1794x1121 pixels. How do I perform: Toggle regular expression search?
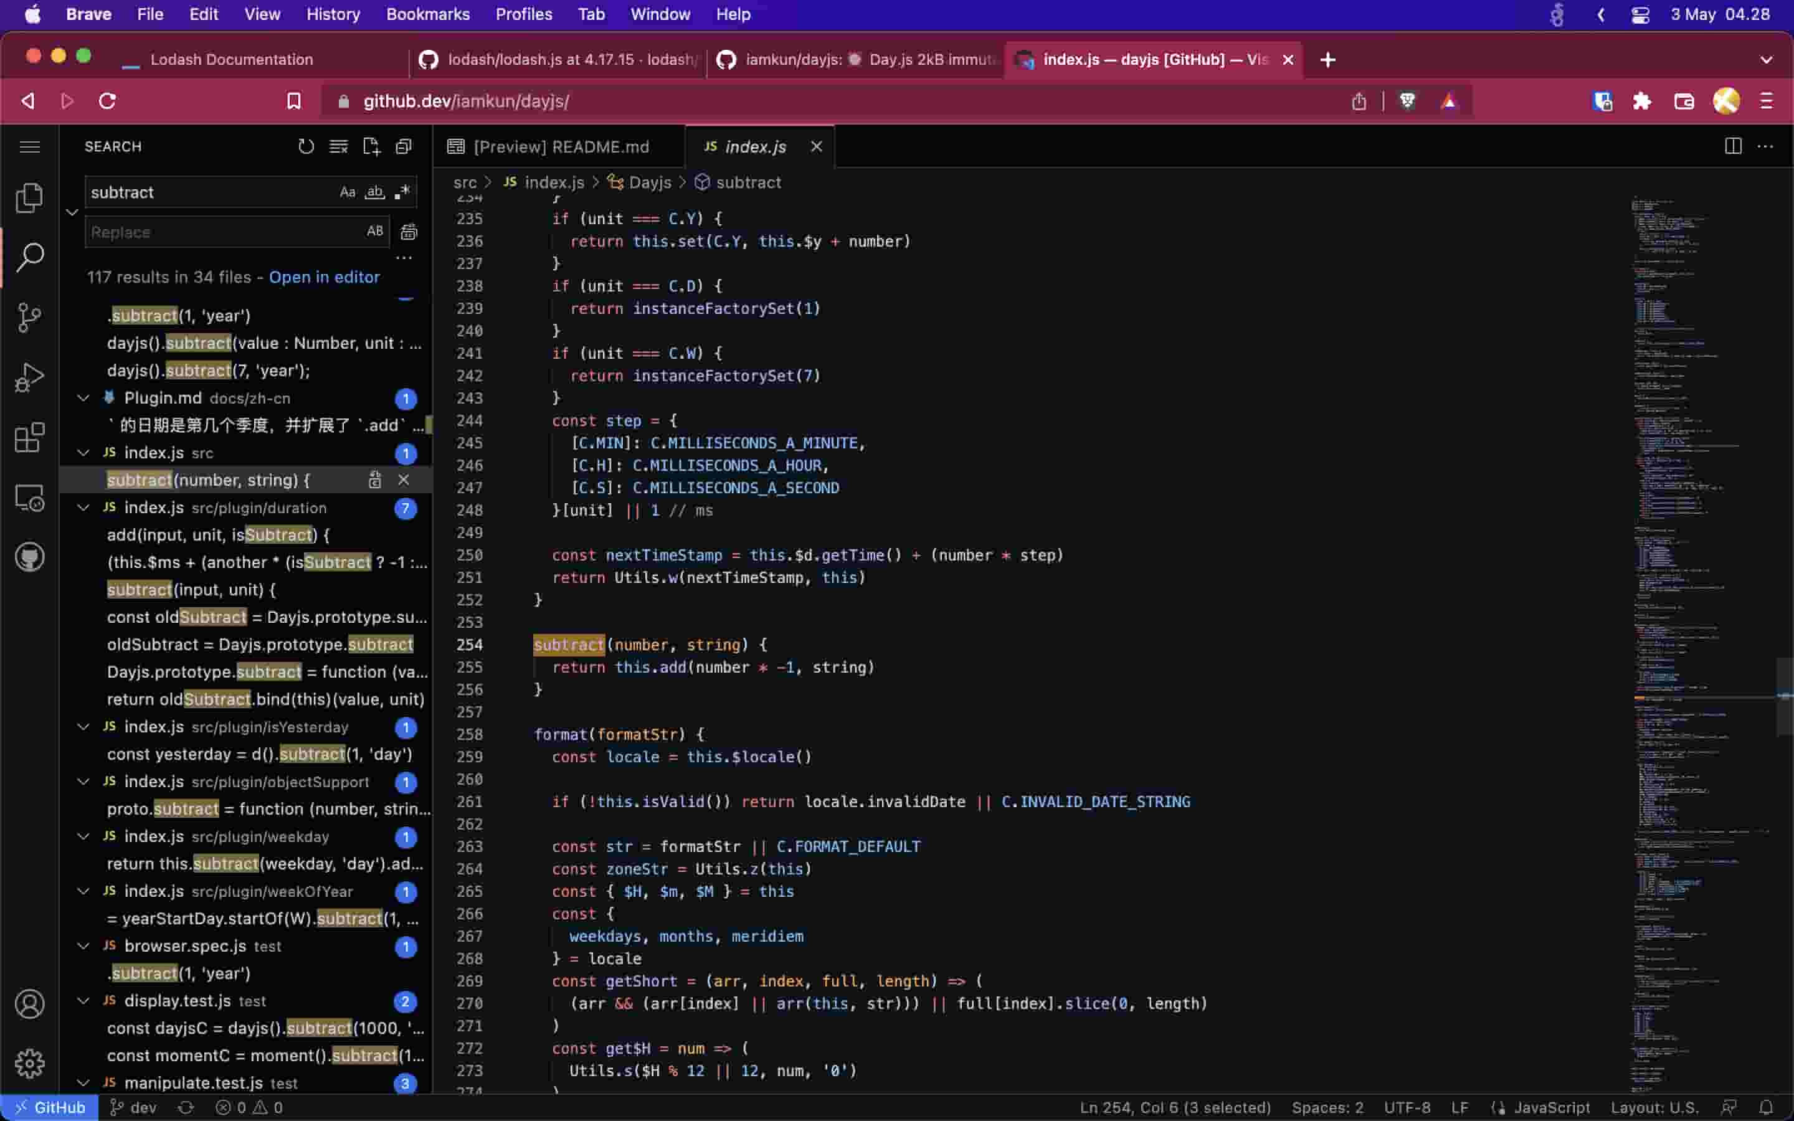point(401,192)
